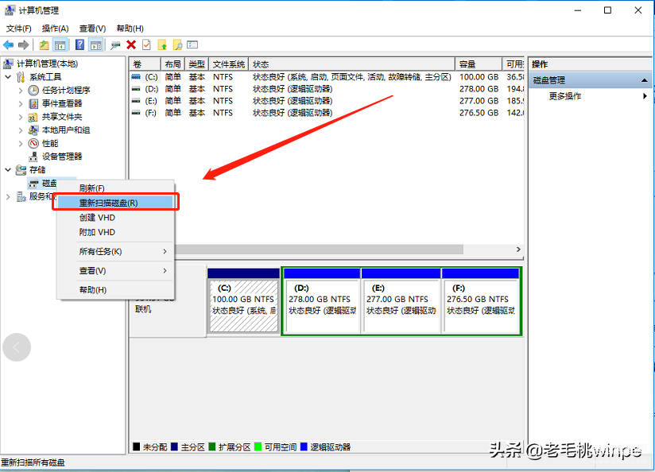
Task: Collapse the 存储 tree node
Action: click(x=8, y=170)
